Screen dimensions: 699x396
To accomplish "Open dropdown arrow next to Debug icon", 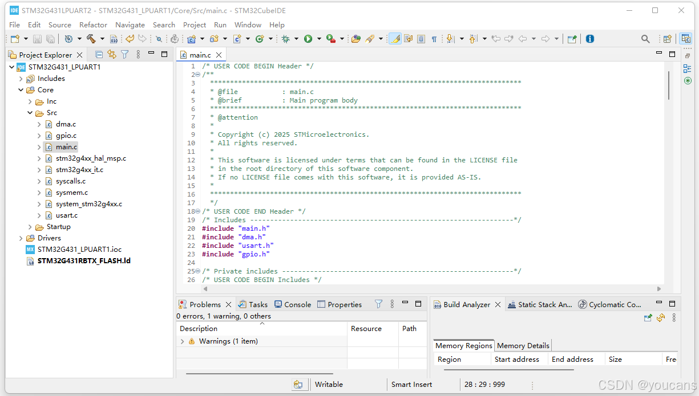I will point(297,39).
